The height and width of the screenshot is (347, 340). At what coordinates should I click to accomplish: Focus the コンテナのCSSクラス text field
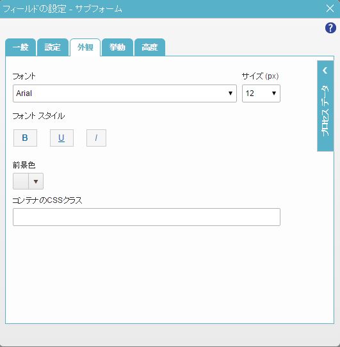pos(147,217)
